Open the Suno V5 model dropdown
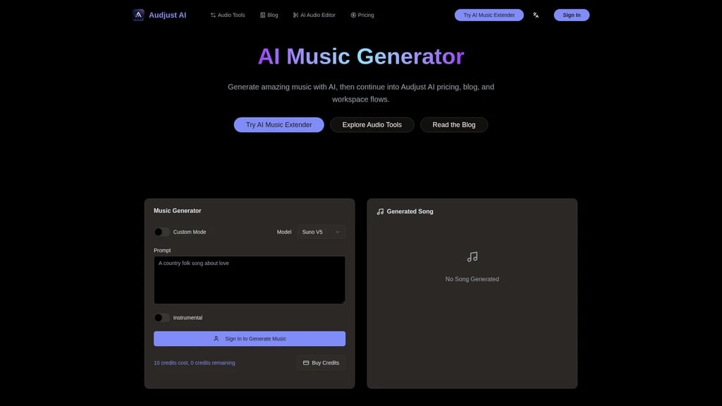Viewport: 722px width, 406px height. [x=321, y=232]
